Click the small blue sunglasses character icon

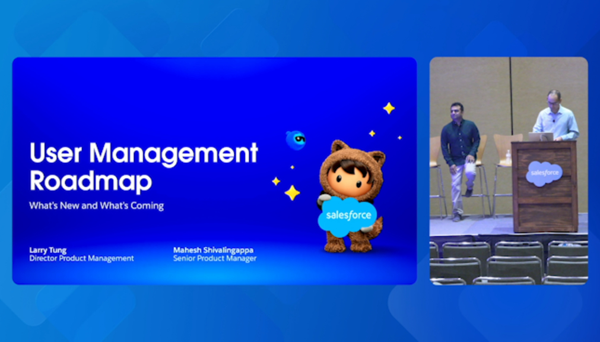pos(295,140)
